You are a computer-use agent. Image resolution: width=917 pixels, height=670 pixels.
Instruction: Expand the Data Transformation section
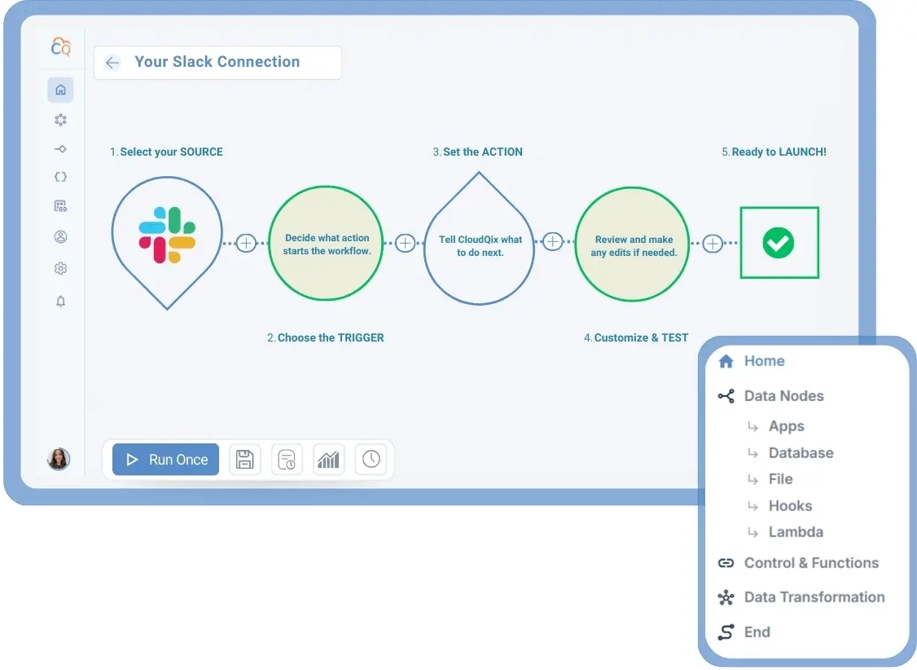(814, 597)
